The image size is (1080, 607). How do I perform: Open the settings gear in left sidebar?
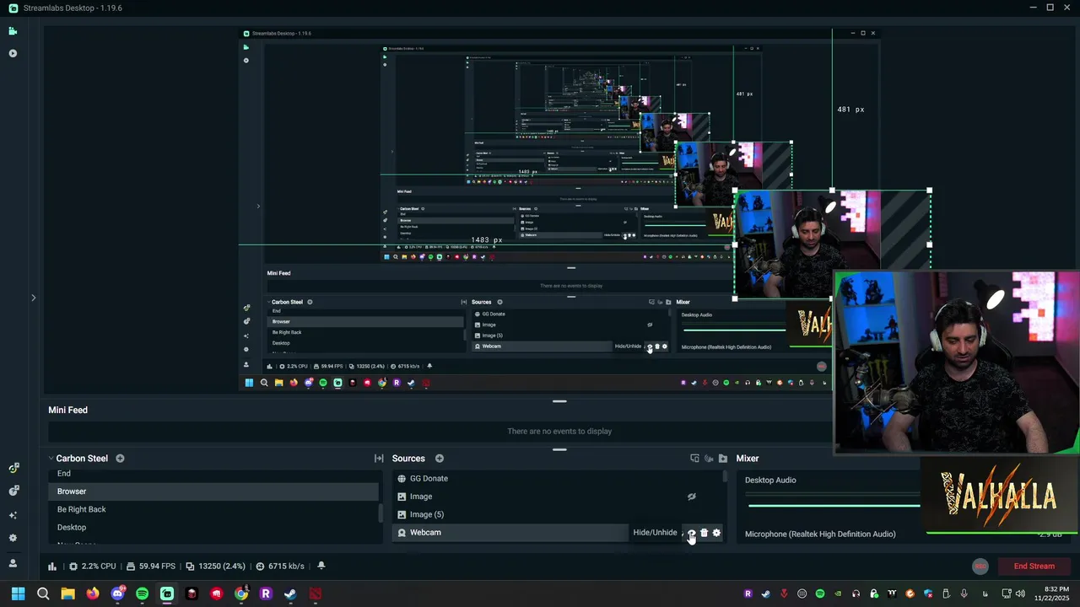click(13, 538)
